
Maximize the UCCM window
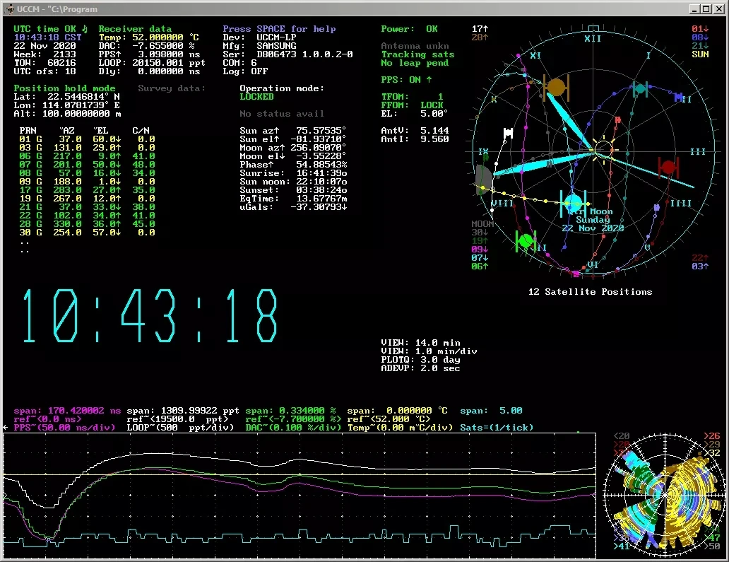point(706,9)
